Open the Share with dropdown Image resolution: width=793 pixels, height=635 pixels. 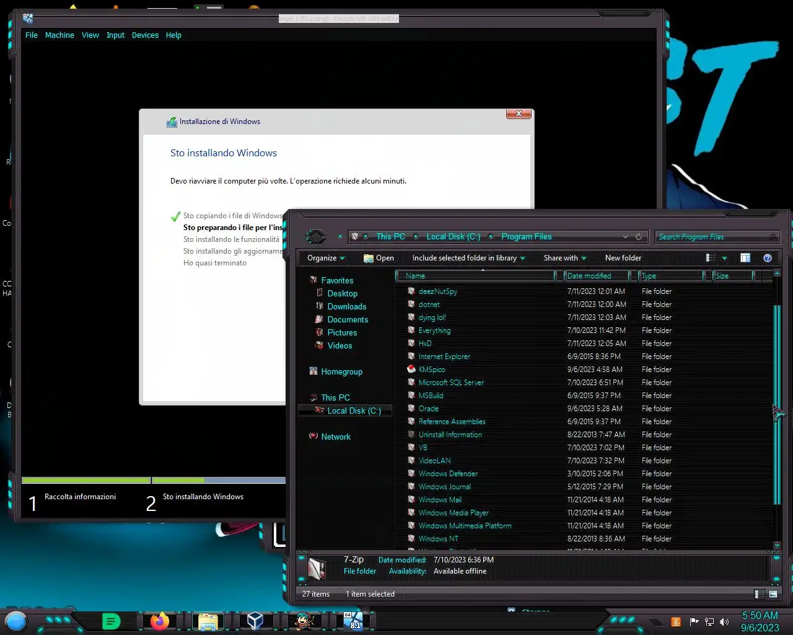coord(565,258)
